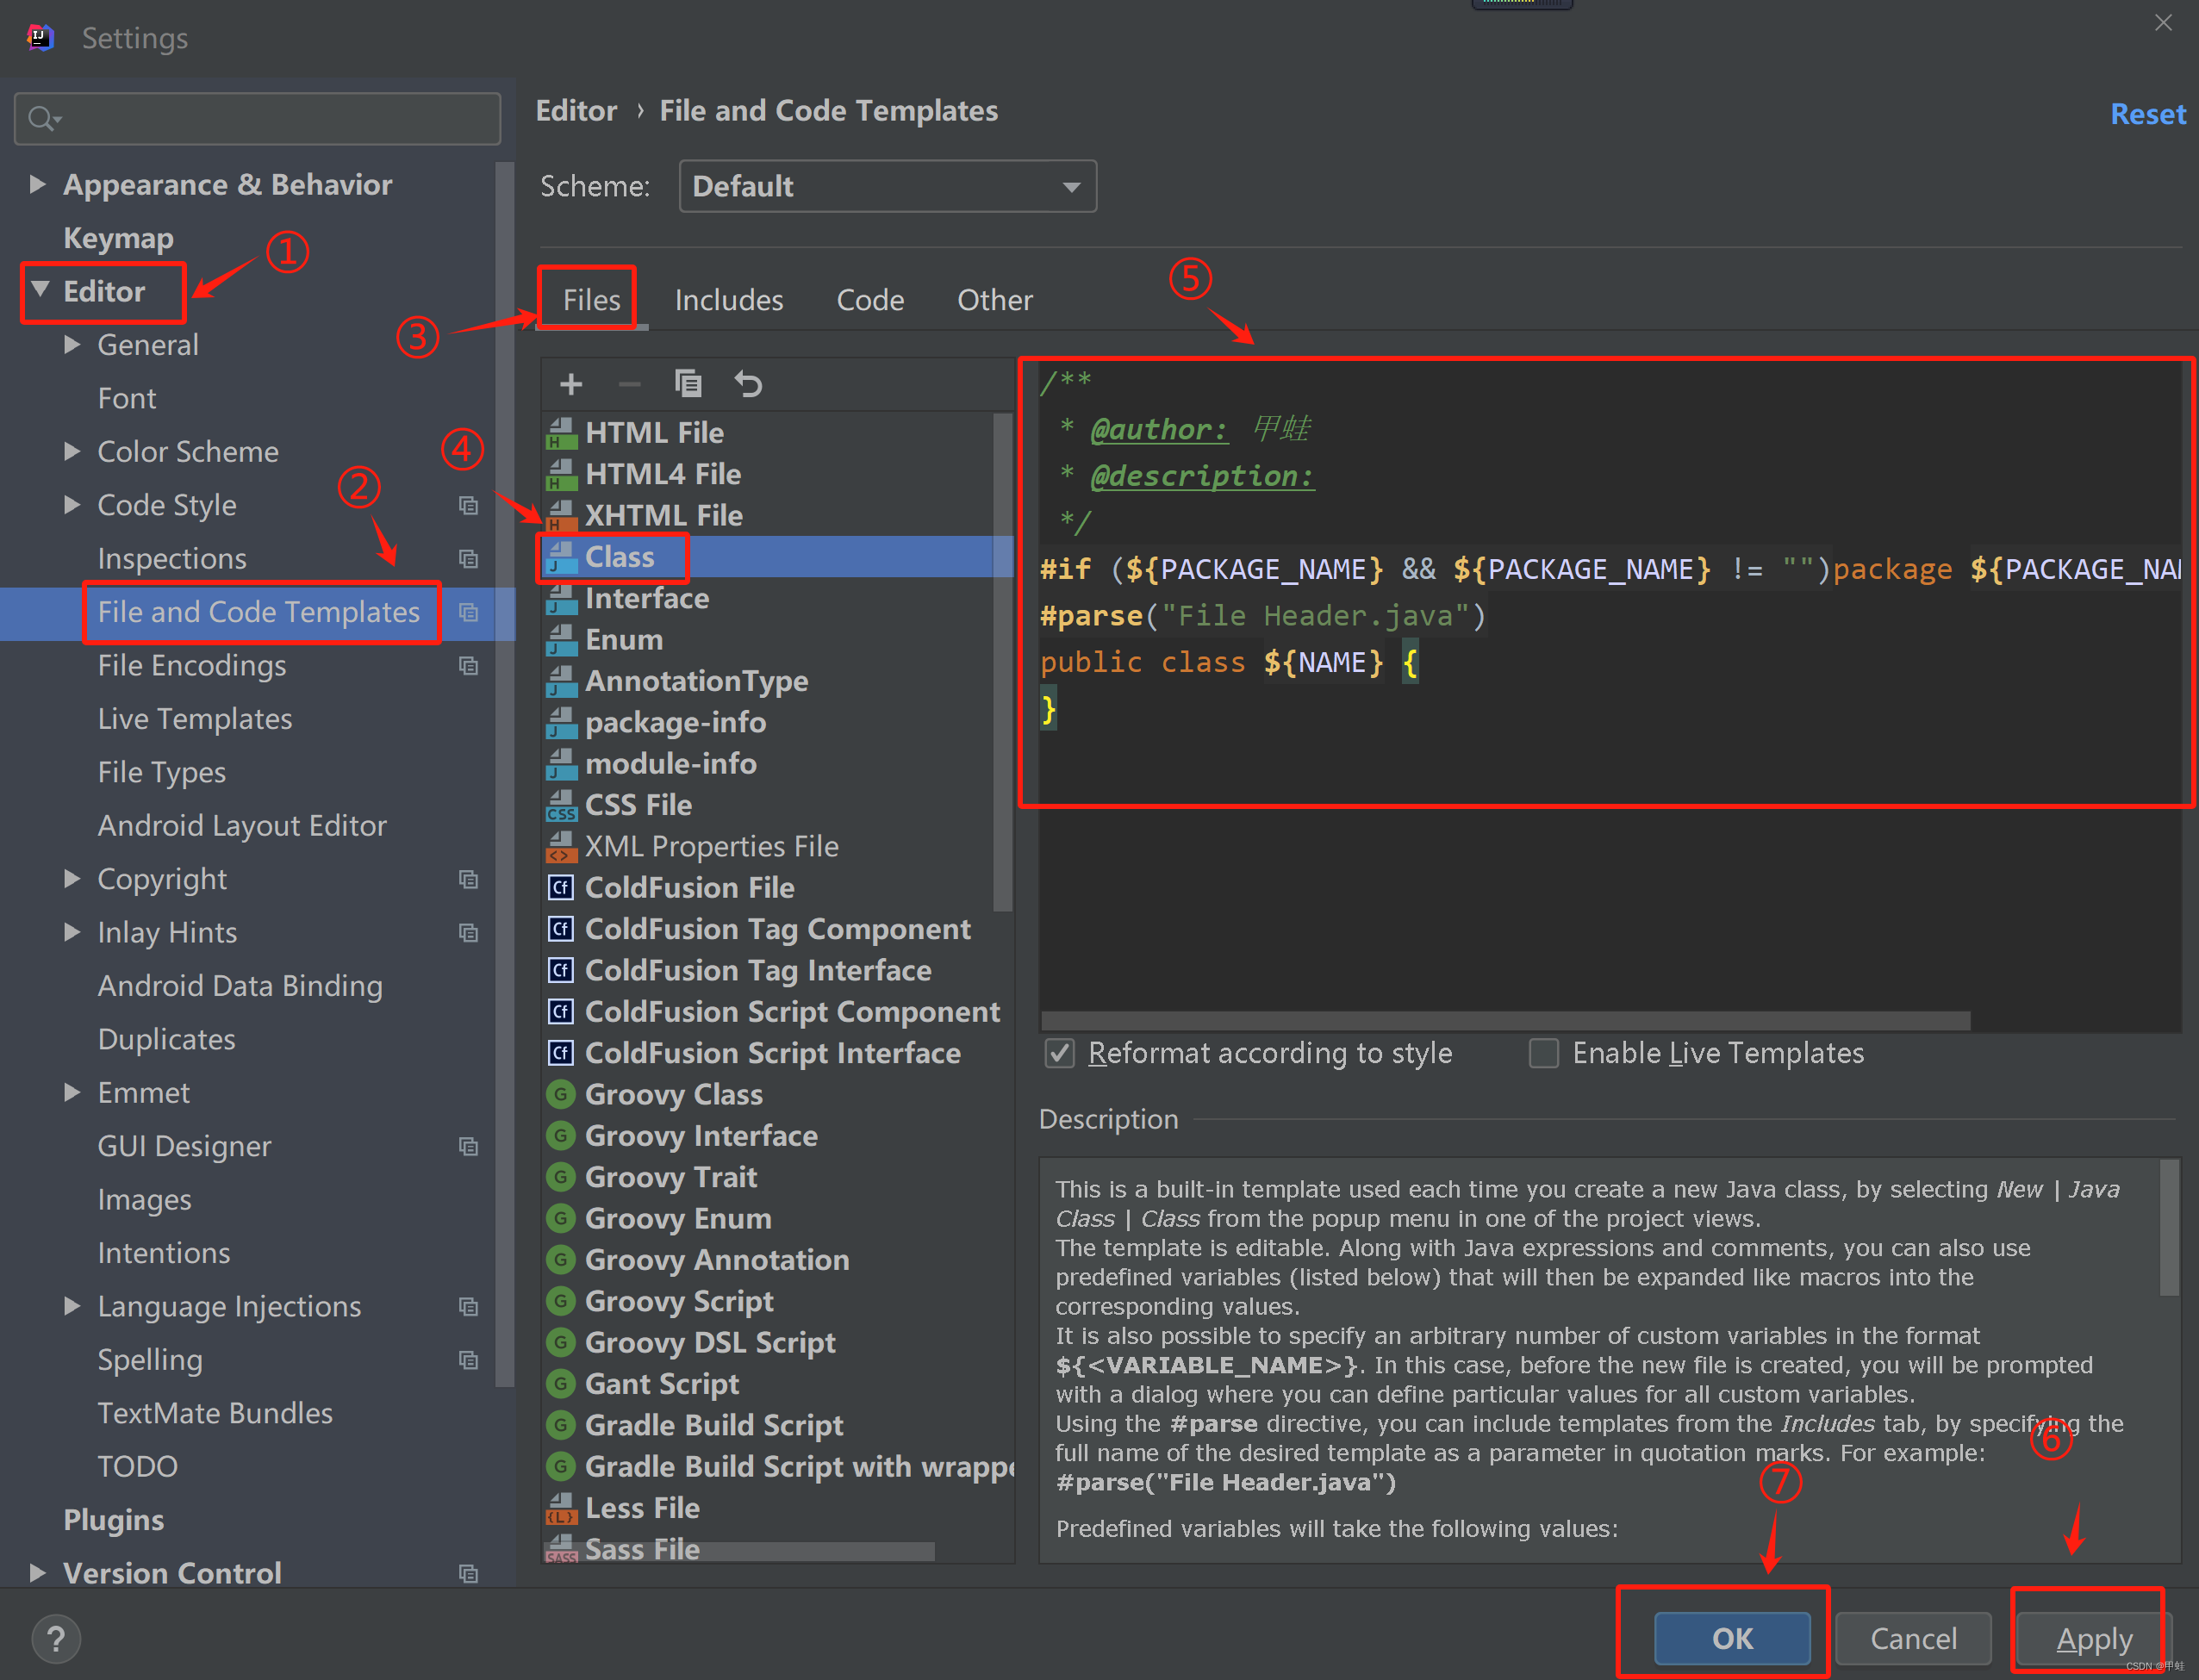Switch to the Includes tab

[729, 300]
